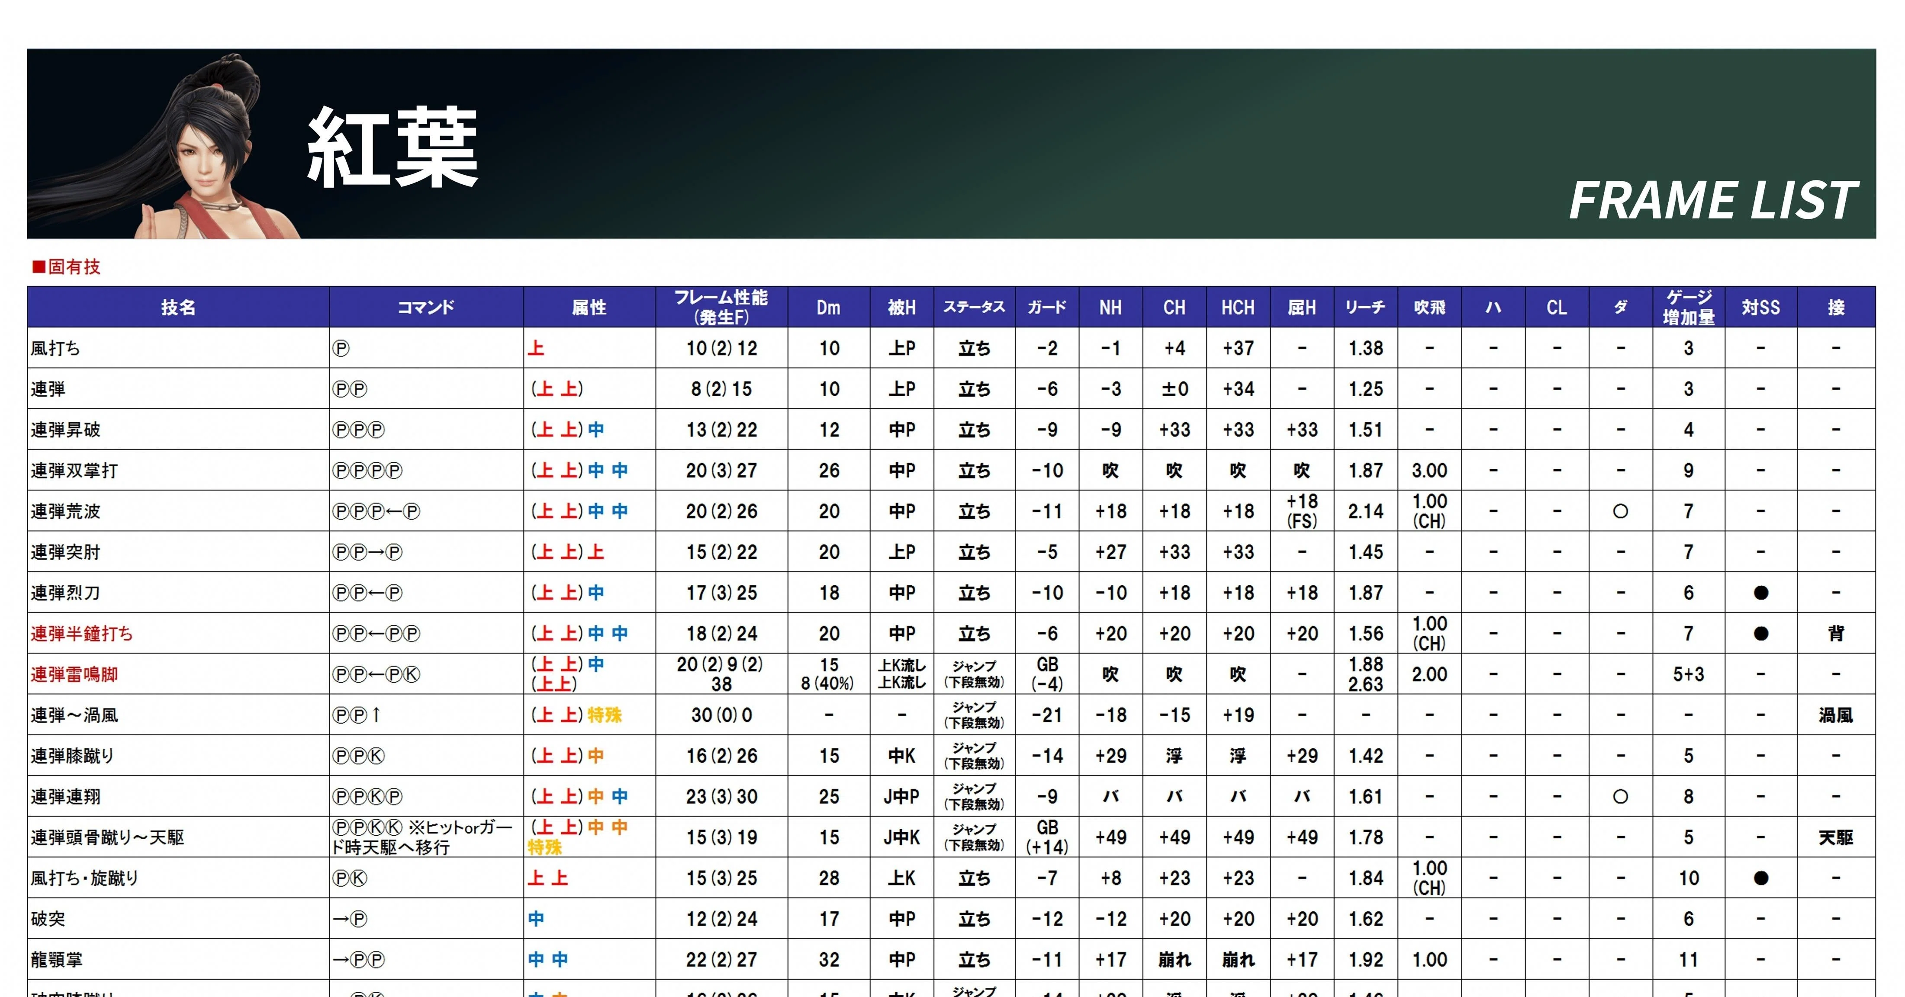The height and width of the screenshot is (997, 1905).
Task: Select the 属性 column header
Action: [589, 308]
